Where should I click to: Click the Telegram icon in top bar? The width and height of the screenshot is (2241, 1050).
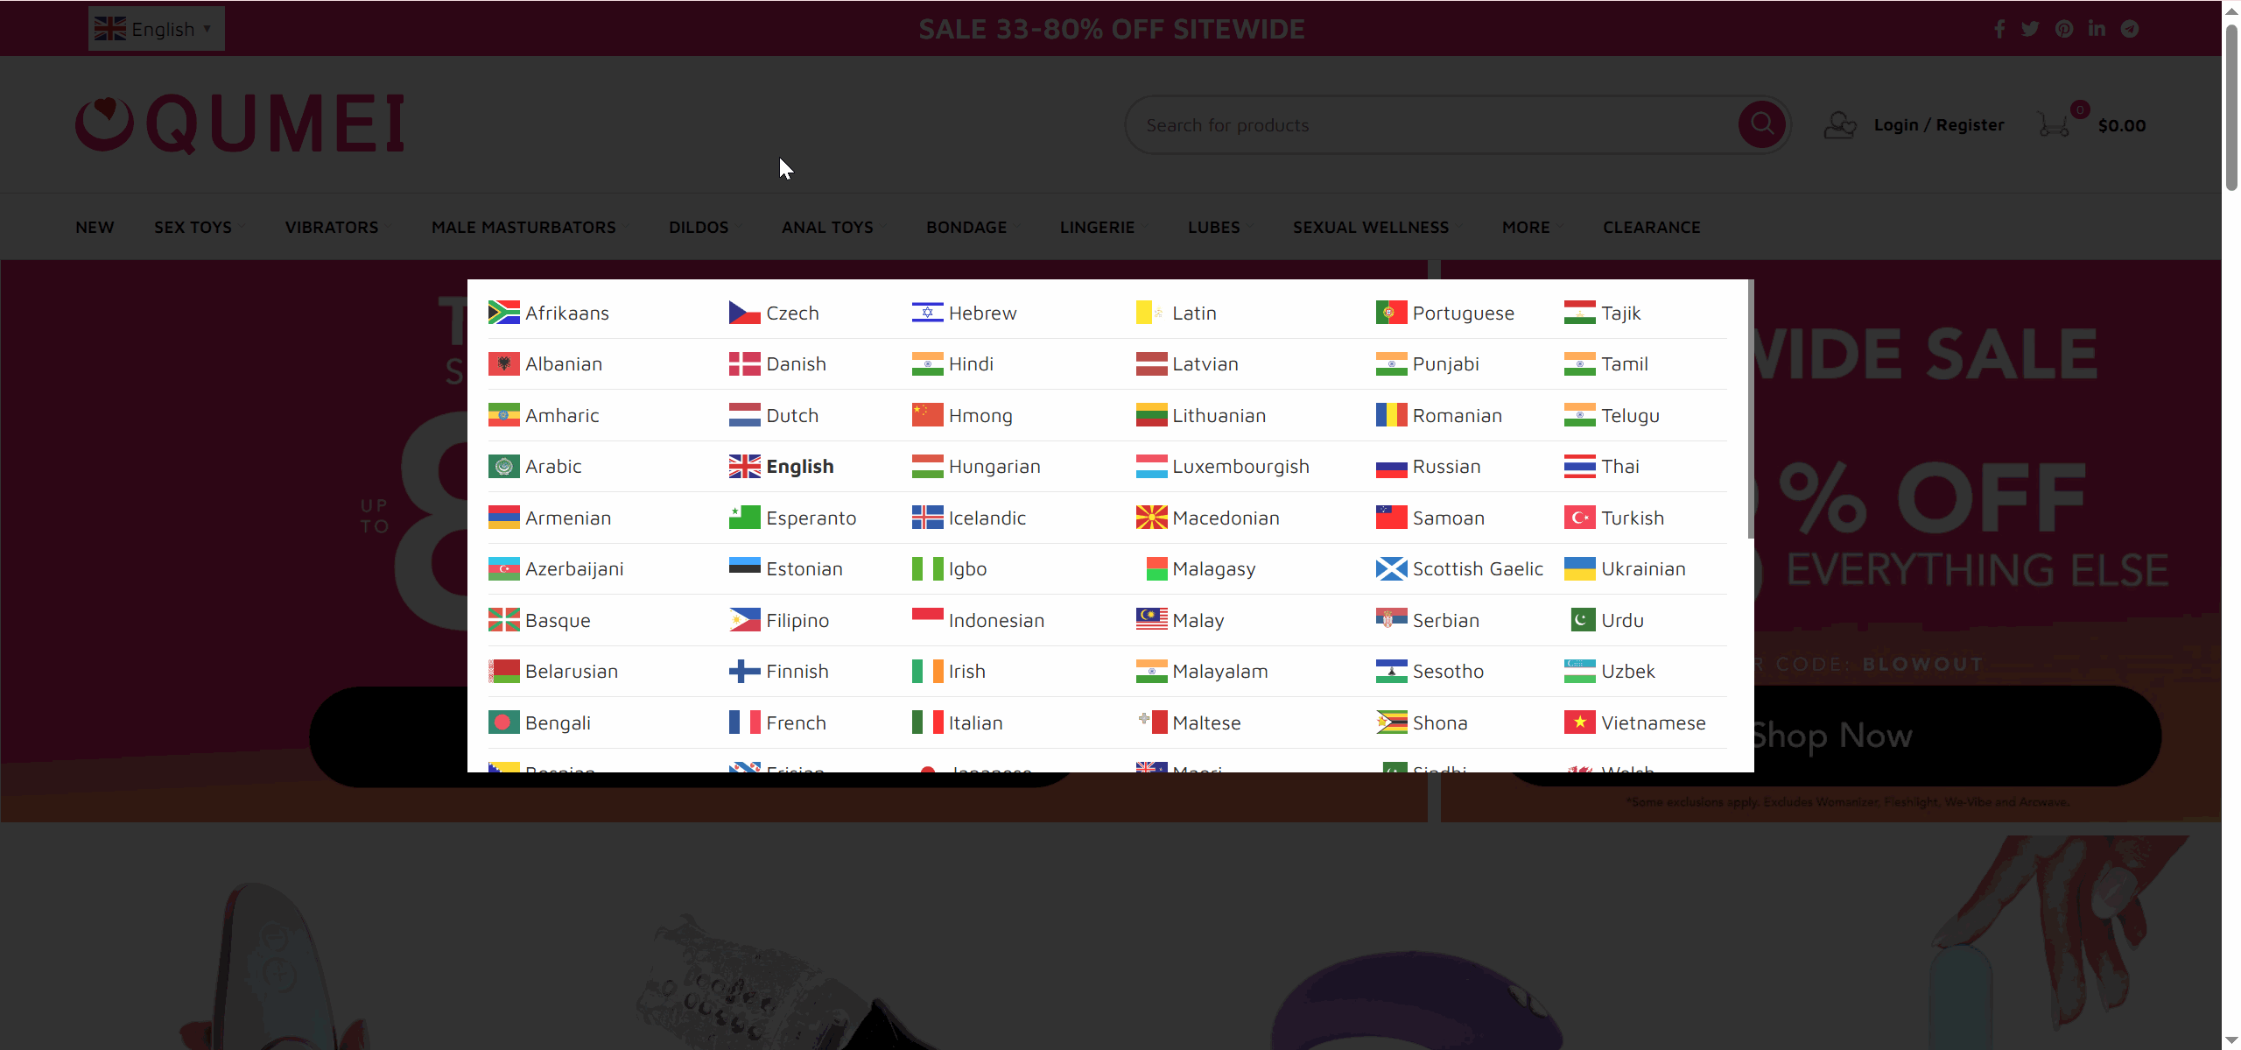(2130, 29)
